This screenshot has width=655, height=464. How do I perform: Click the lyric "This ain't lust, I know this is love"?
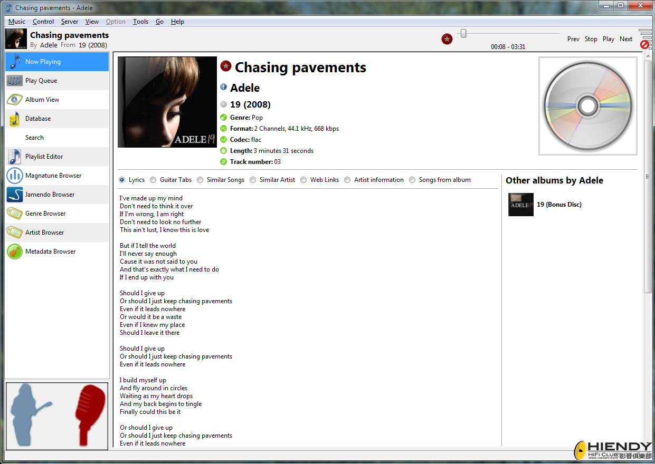pyautogui.click(x=164, y=230)
